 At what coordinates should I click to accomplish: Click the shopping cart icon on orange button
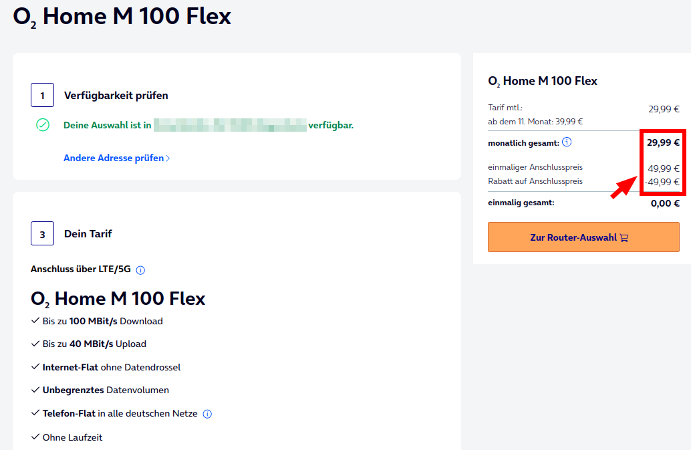(624, 237)
